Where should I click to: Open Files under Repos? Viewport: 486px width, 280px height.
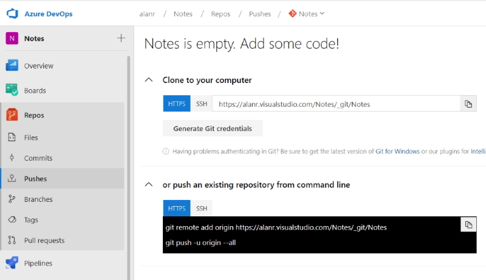[x=31, y=138]
